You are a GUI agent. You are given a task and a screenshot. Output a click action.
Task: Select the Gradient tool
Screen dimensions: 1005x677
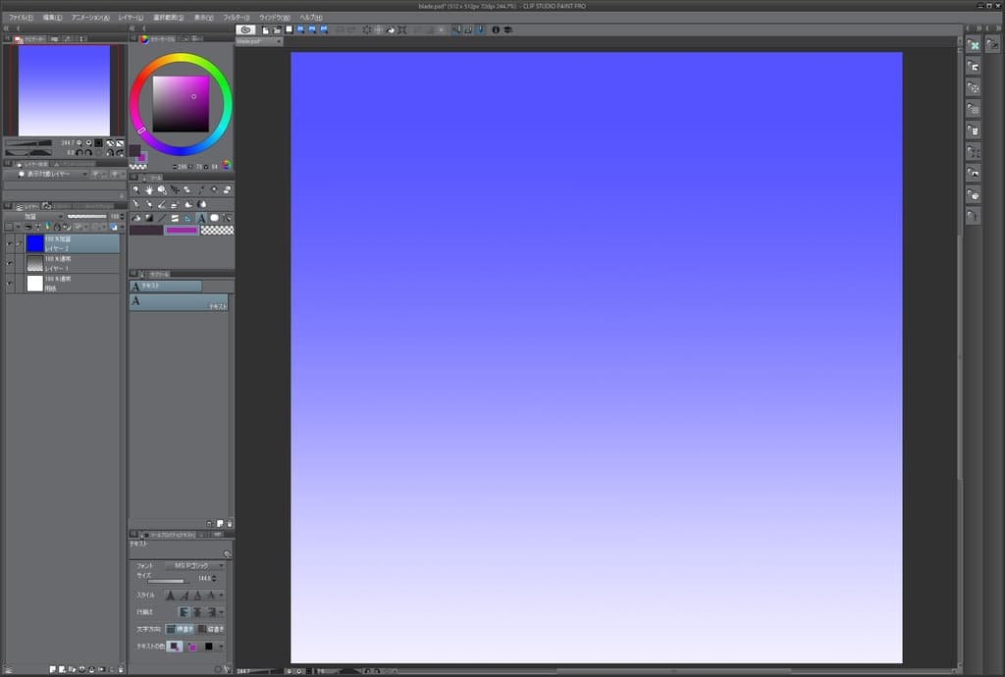(x=149, y=218)
